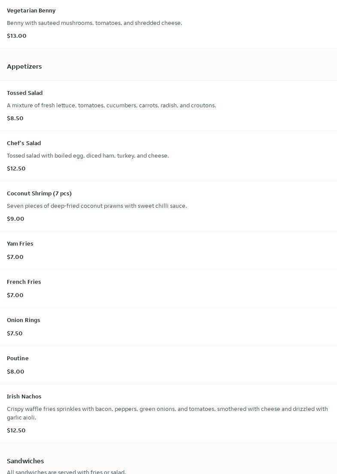Open the Yam Fries item
Viewport: 337px width, 474px height.
pyautogui.click(x=20, y=243)
